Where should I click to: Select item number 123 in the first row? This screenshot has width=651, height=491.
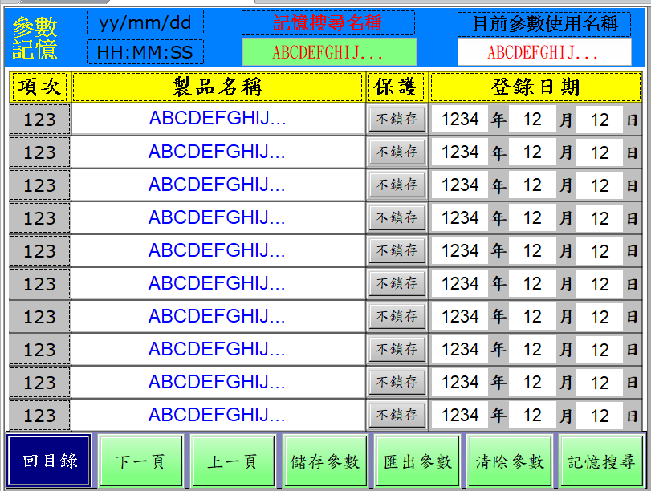39,120
